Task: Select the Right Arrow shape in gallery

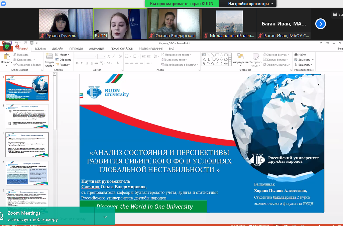Action: point(217,59)
